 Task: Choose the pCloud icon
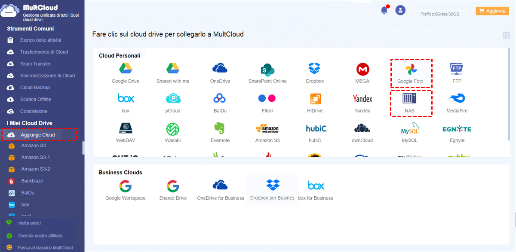(173, 99)
